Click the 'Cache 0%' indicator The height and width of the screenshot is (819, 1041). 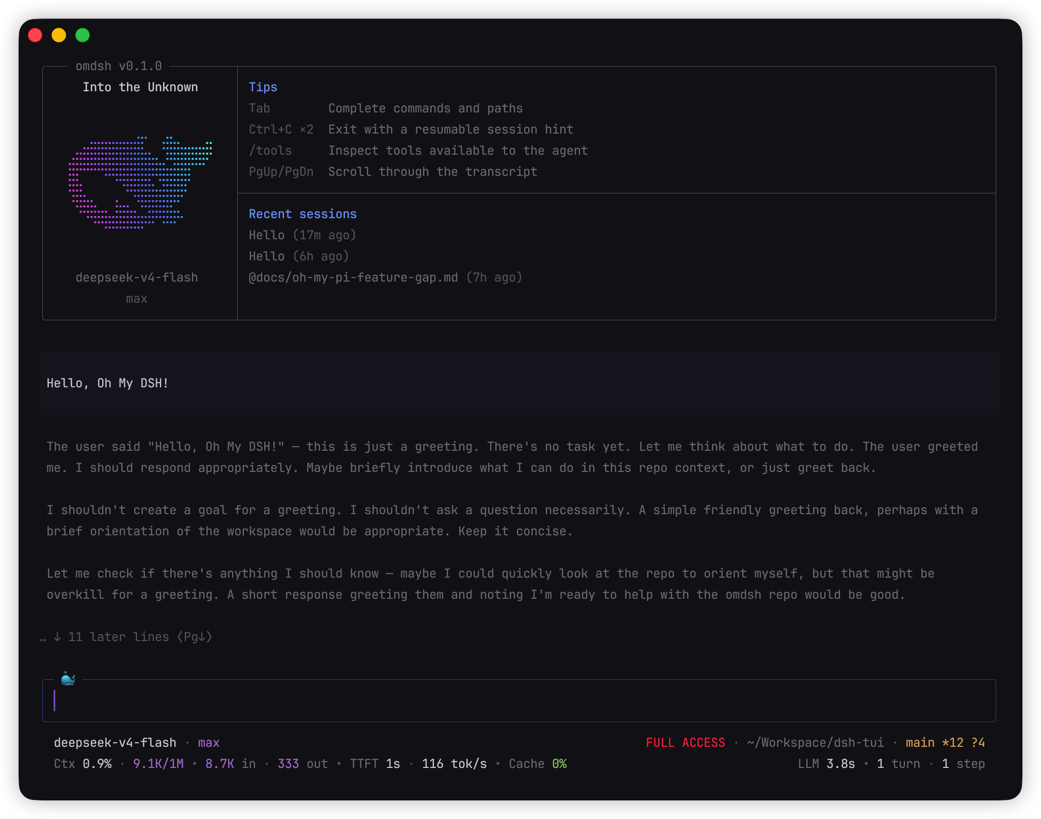(x=538, y=764)
